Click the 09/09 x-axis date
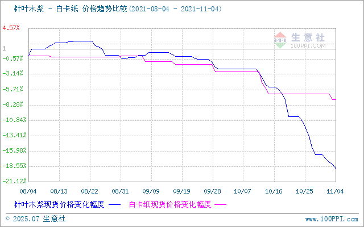 151,191
